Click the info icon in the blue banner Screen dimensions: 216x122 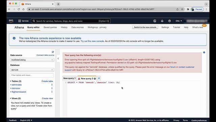point(14,38)
